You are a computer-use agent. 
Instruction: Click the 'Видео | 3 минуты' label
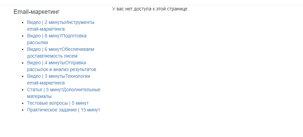(x=46, y=76)
